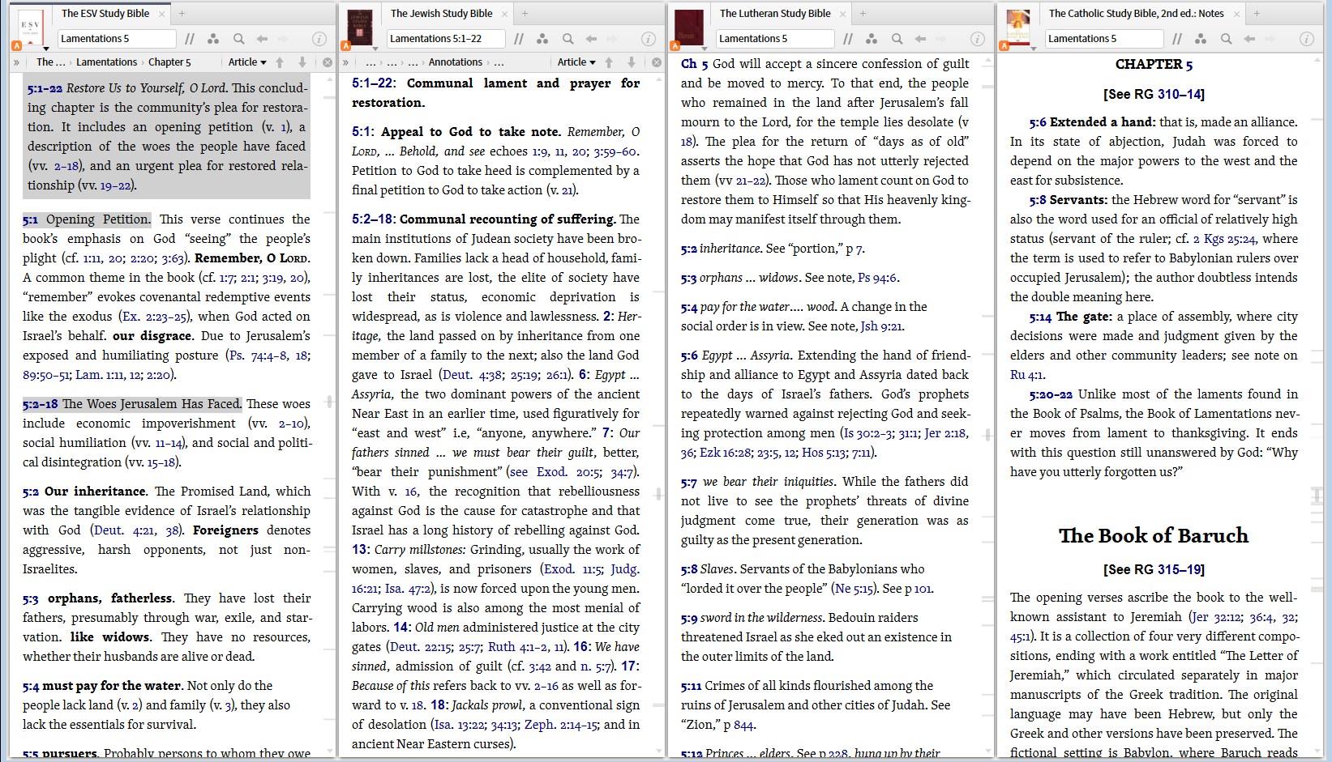Image resolution: width=1332 pixels, height=762 pixels.
Task: Show resource information for the Lutheran Study Bible
Action: (978, 39)
